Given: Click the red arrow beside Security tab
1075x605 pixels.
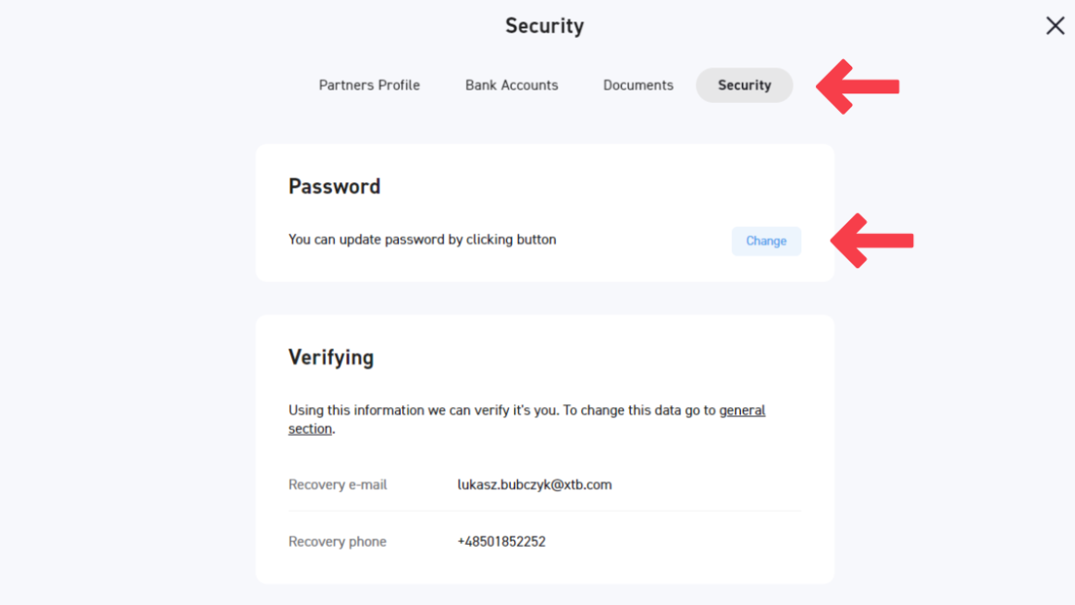Looking at the screenshot, I should coord(857,86).
